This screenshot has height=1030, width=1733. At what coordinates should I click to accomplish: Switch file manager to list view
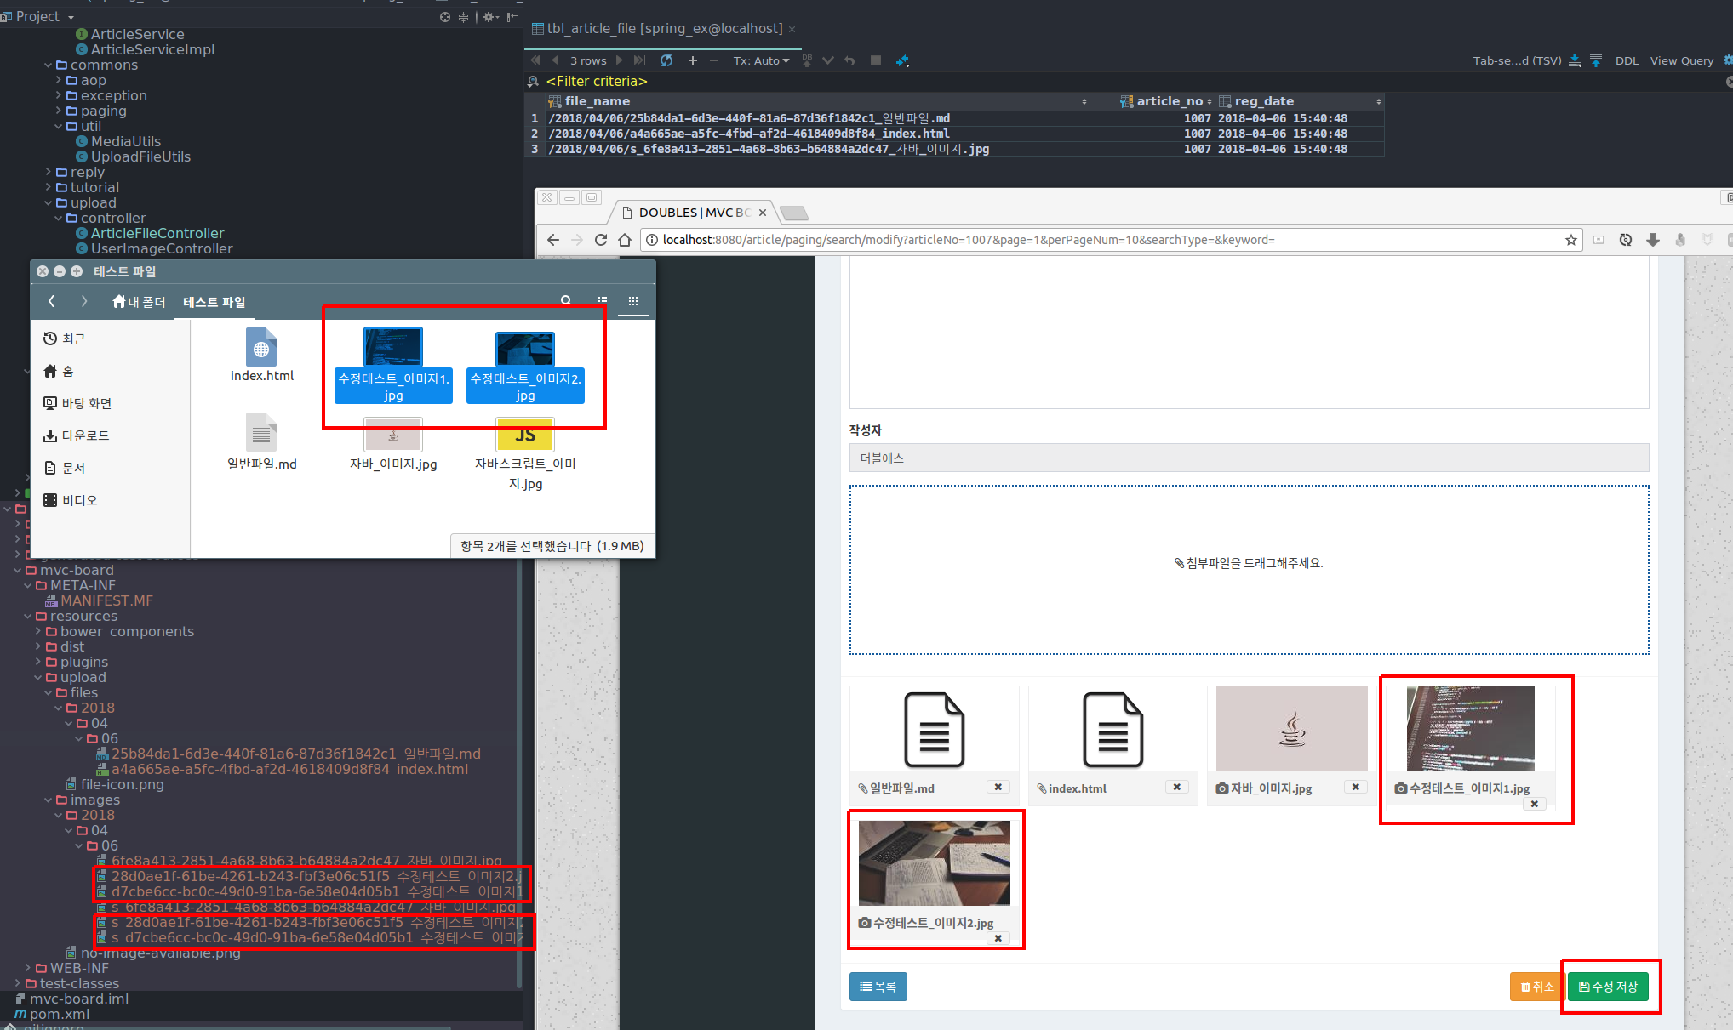coord(603,300)
